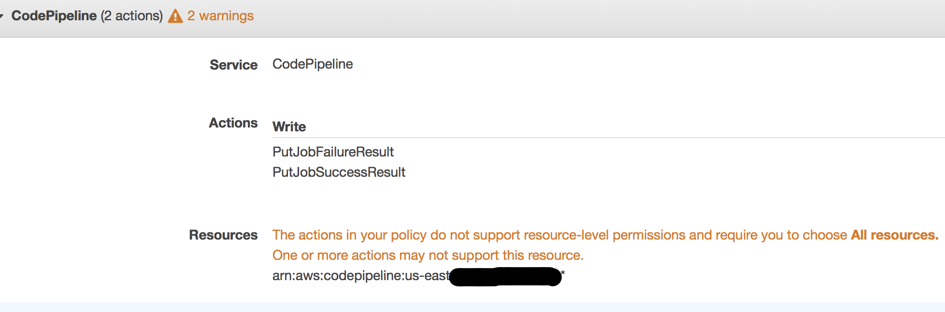Open the 2 warnings link
This screenshot has height=312, width=945.
click(x=220, y=15)
